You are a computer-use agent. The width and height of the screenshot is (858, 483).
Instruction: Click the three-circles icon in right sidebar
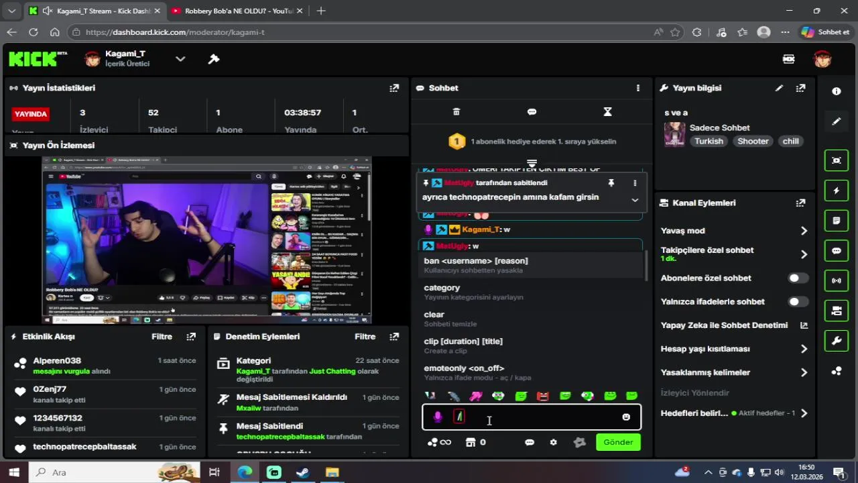click(837, 371)
